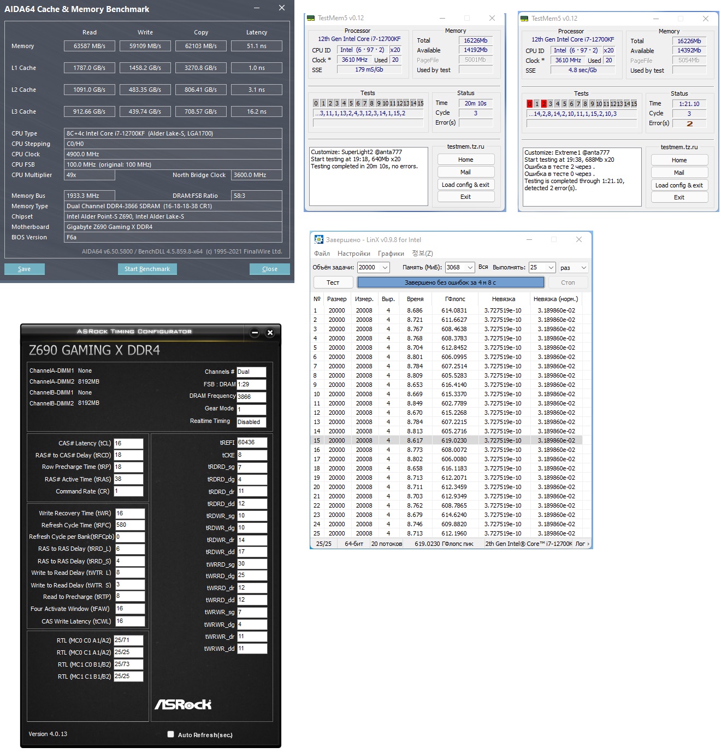The width and height of the screenshot is (721, 753).
Task: Click testmem.tz.ru label in Extreme1 window
Action: tap(679, 147)
